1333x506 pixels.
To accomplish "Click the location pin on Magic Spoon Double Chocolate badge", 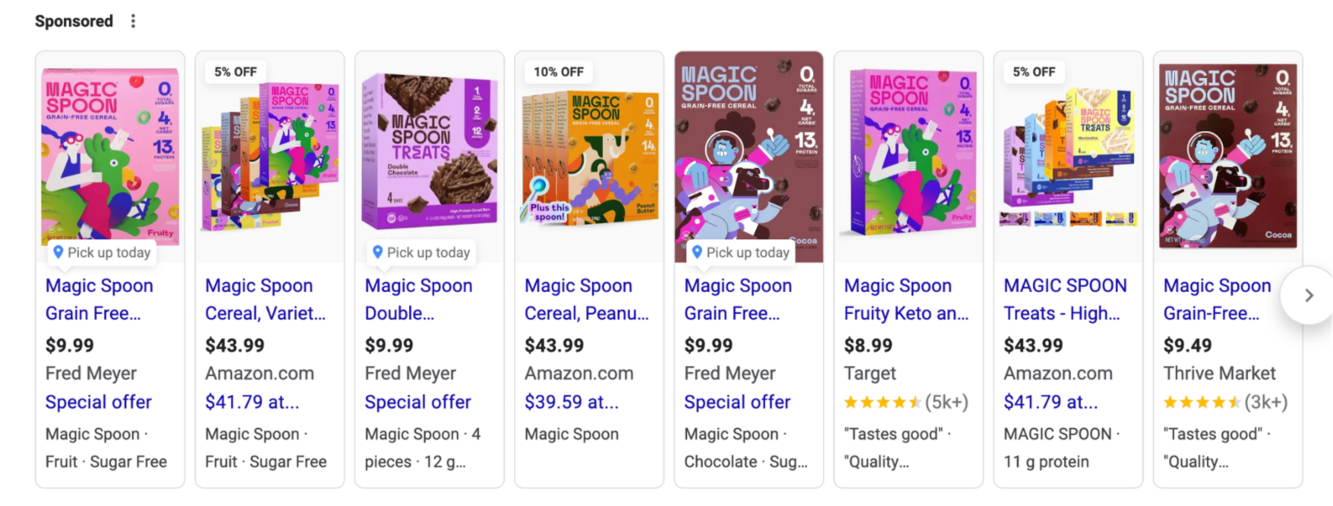I will [x=377, y=253].
